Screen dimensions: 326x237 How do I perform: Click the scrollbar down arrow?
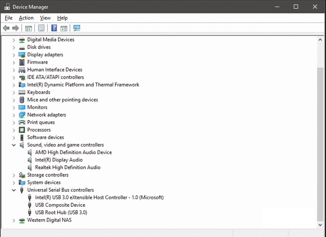(320, 225)
